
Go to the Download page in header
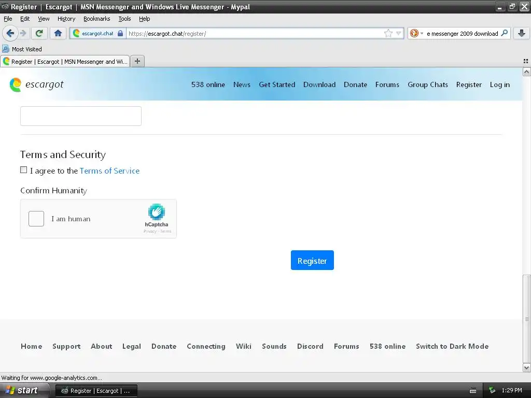[x=319, y=84]
